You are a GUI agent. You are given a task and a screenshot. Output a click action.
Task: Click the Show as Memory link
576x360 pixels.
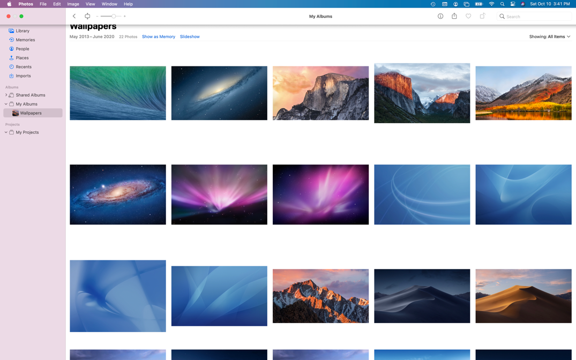(x=158, y=37)
